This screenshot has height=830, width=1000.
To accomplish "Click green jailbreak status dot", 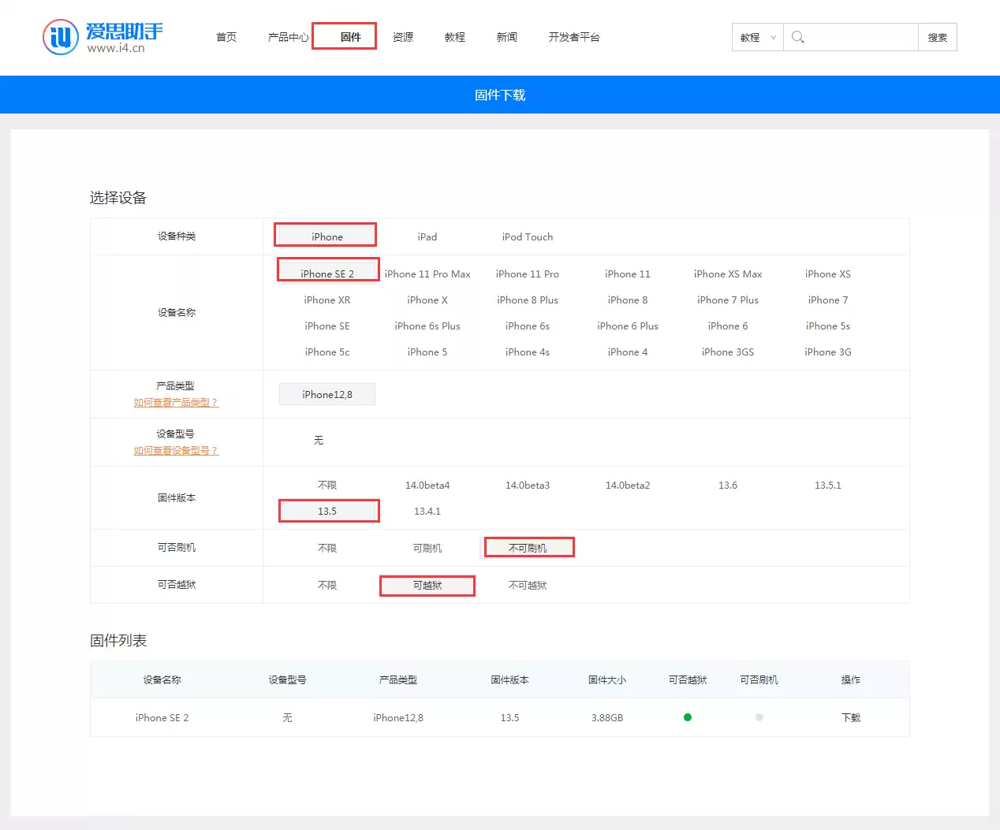I will (688, 717).
